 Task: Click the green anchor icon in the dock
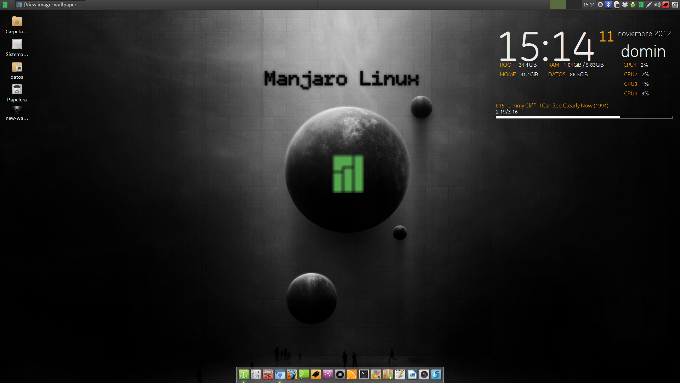[244, 374]
